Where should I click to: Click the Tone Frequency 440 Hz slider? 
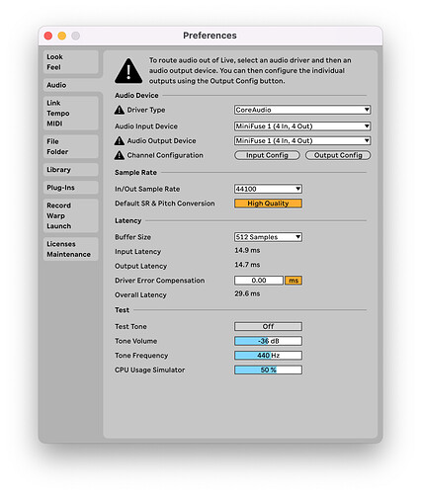(268, 356)
